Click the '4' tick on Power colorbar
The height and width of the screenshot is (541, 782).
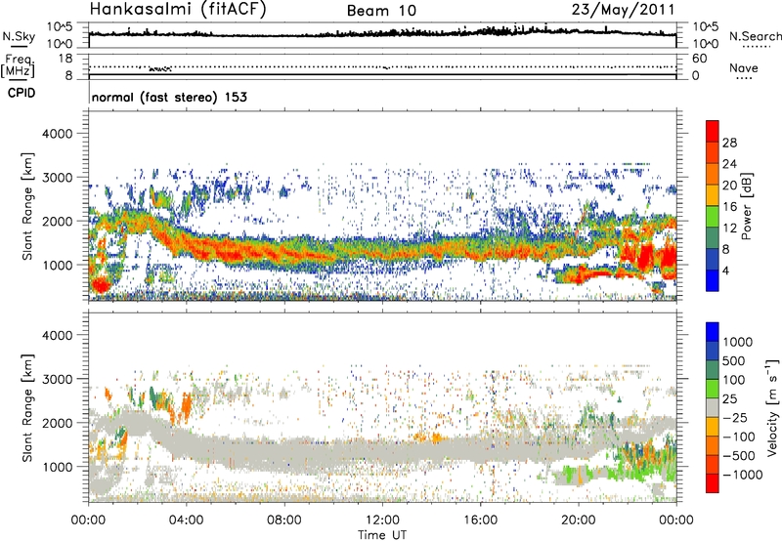coord(725,270)
